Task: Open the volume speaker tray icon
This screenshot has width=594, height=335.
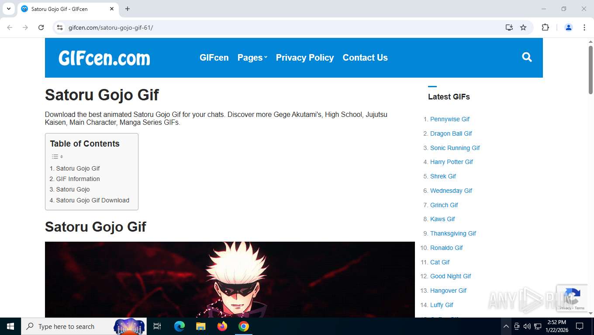Action: pos(527,326)
